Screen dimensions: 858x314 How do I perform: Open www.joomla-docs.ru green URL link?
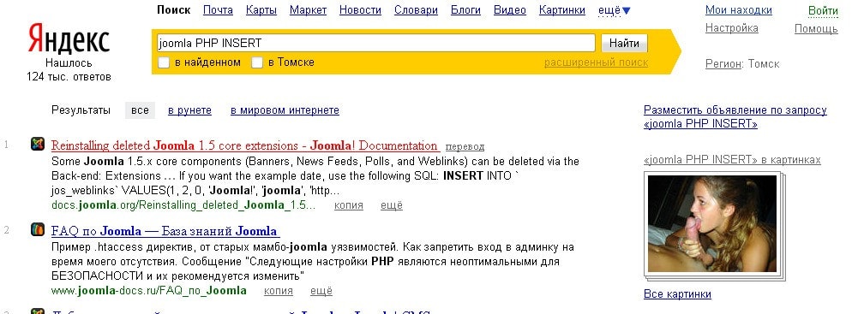pyautogui.click(x=149, y=291)
